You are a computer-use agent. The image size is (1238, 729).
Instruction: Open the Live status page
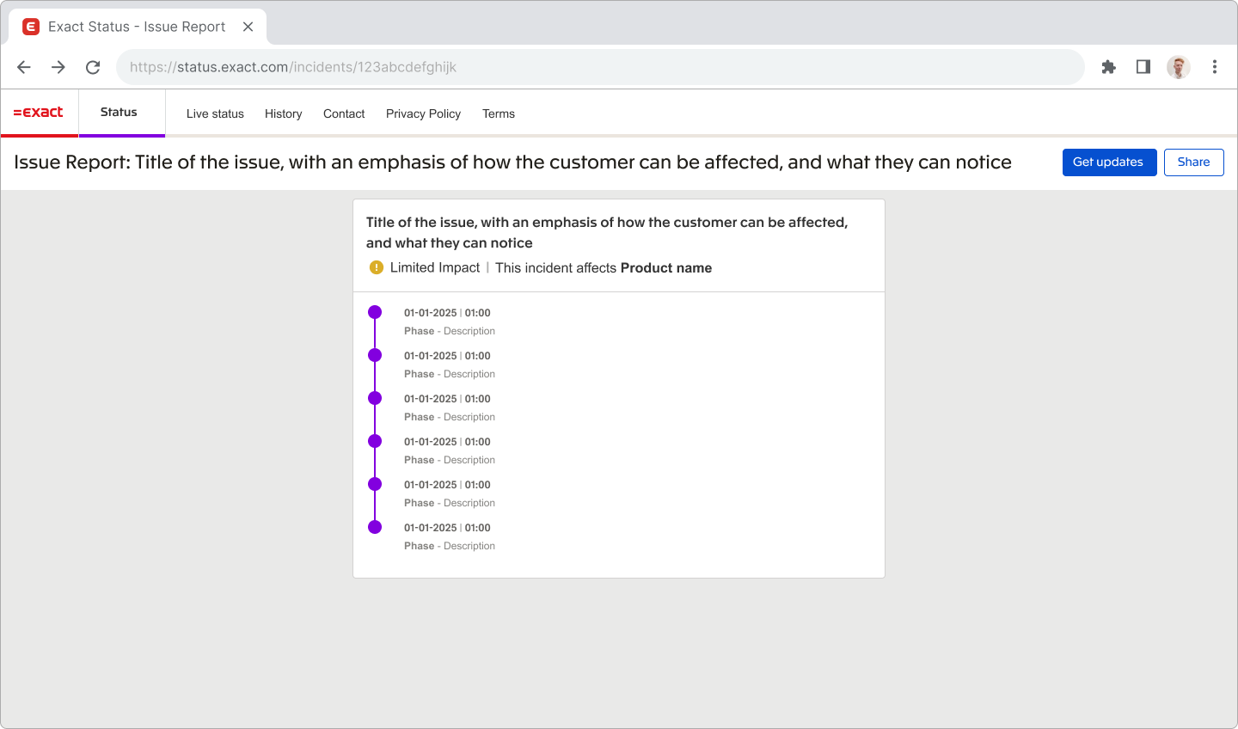215,113
